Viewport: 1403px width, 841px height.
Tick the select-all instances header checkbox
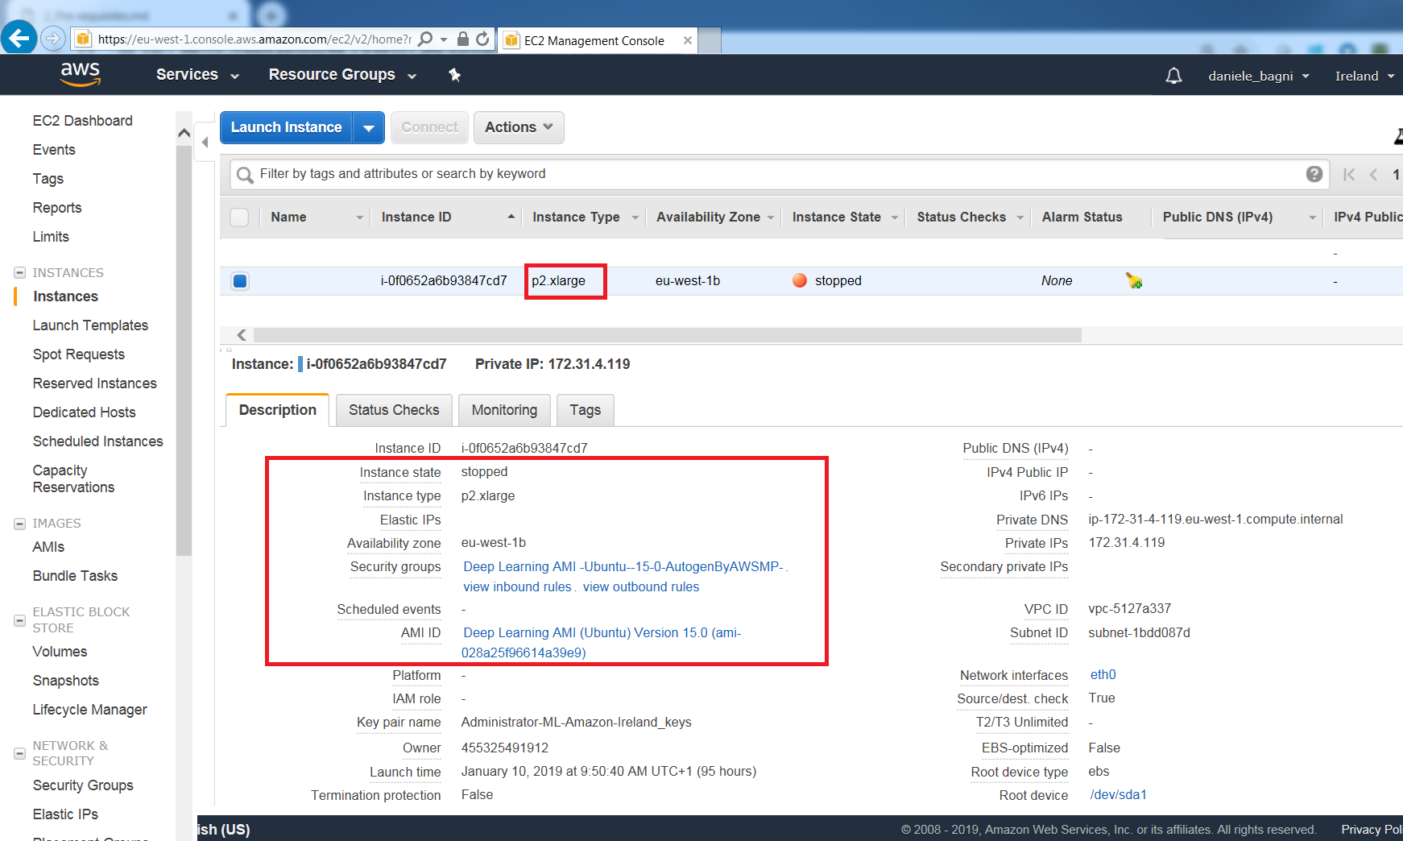pyautogui.click(x=239, y=217)
